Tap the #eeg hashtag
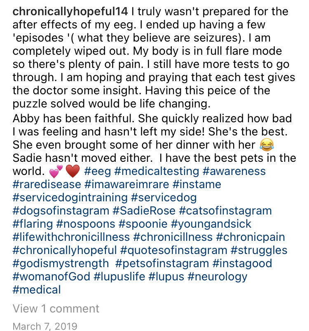 coord(97,171)
